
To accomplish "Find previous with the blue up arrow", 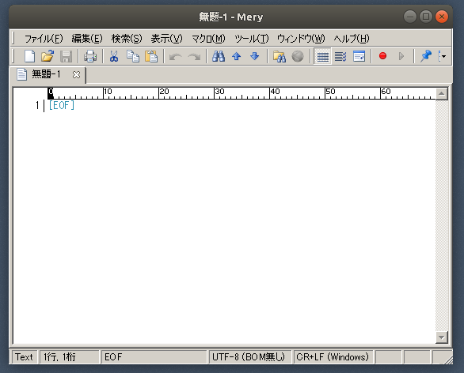I will [237, 56].
